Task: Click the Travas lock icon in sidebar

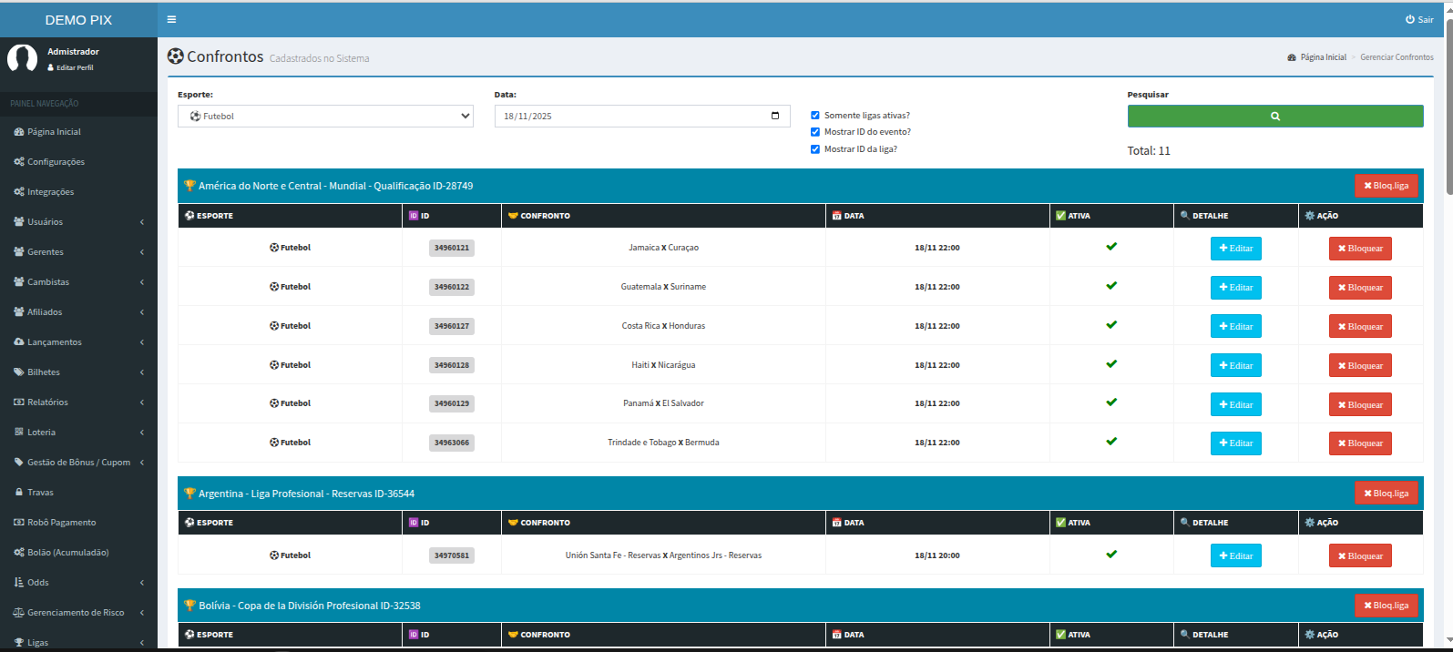Action: pos(19,493)
